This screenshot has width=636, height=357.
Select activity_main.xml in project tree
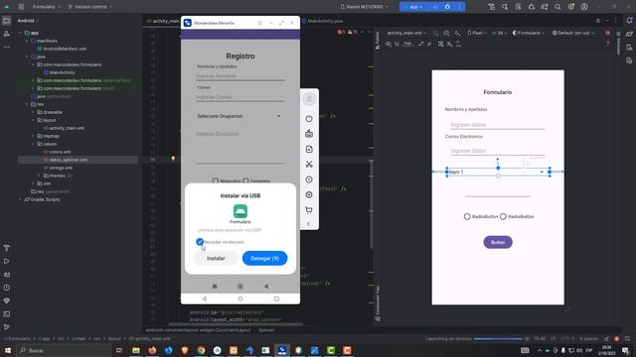coord(67,128)
